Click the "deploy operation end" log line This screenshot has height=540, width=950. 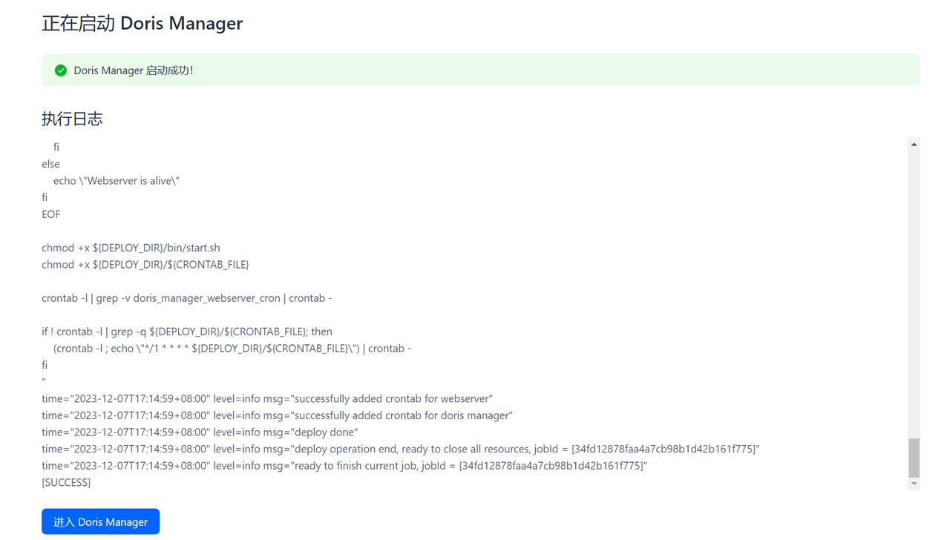click(401, 450)
